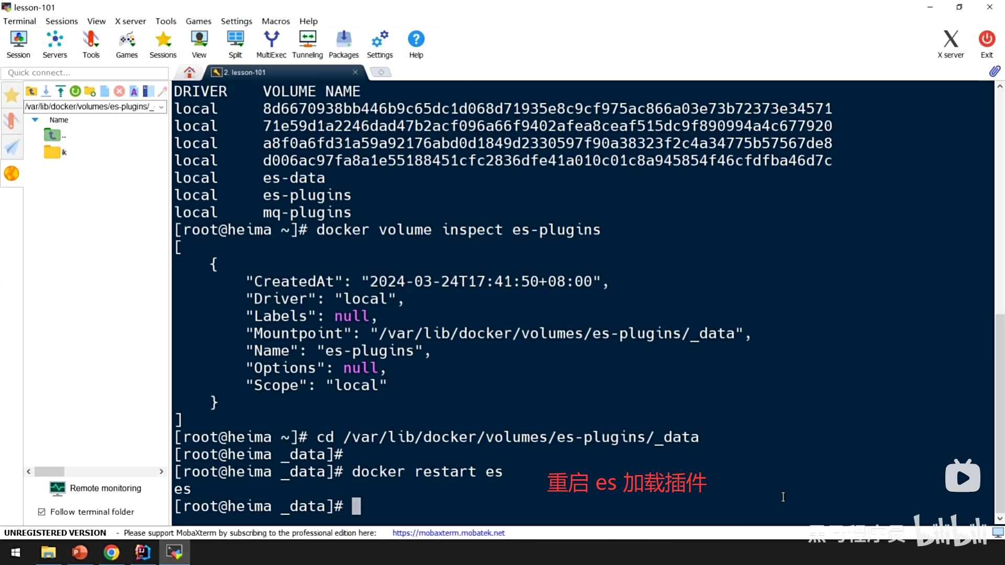The width and height of the screenshot is (1005, 565).
Task: Click the MultiExec toolbar icon
Action: (x=271, y=44)
